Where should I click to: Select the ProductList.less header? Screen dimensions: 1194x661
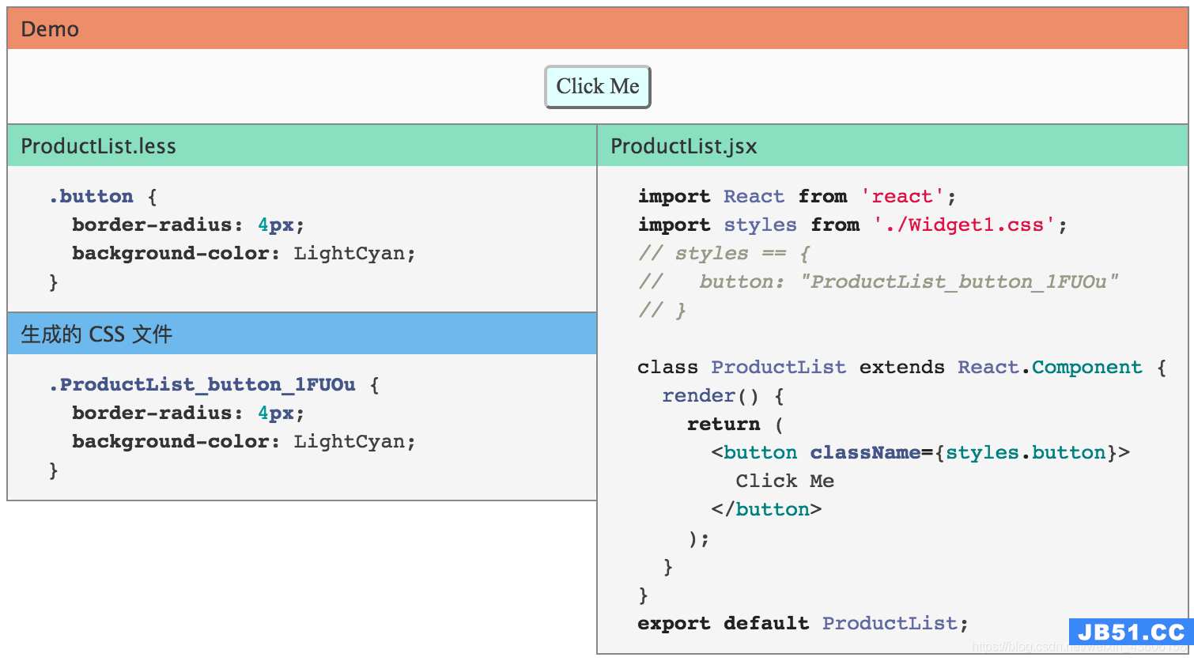302,145
